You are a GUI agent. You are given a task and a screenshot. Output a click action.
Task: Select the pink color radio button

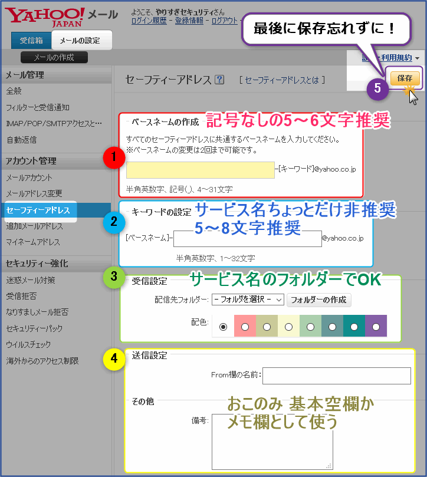[245, 327]
